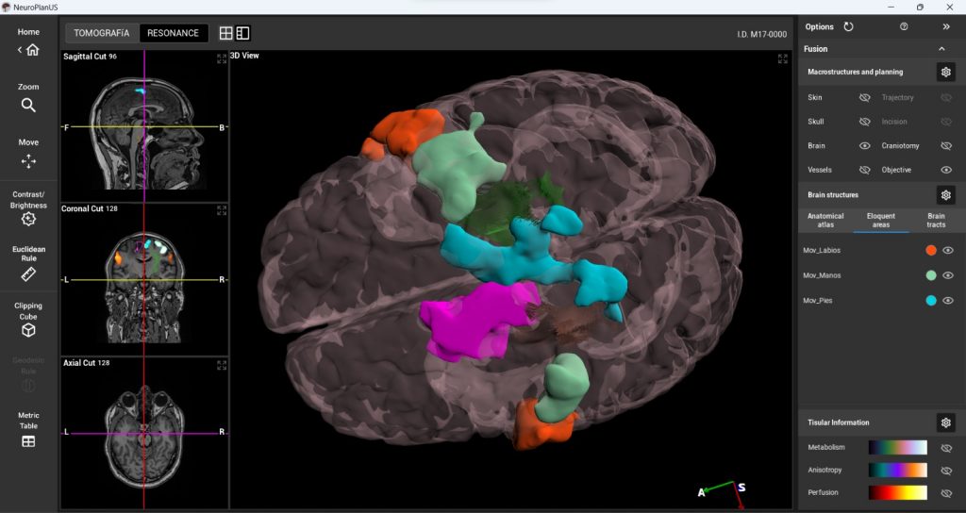Open the Brain tracts tab
The height and width of the screenshot is (513, 966).
[x=936, y=221]
